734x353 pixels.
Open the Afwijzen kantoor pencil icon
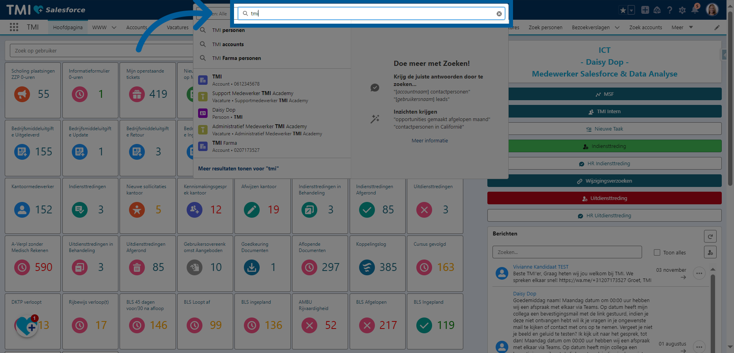(x=252, y=209)
